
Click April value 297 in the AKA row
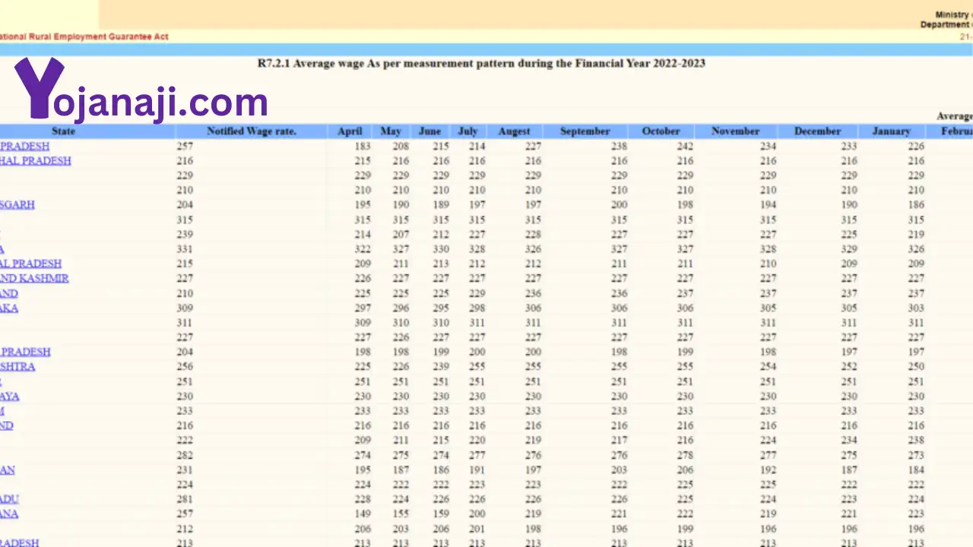363,308
